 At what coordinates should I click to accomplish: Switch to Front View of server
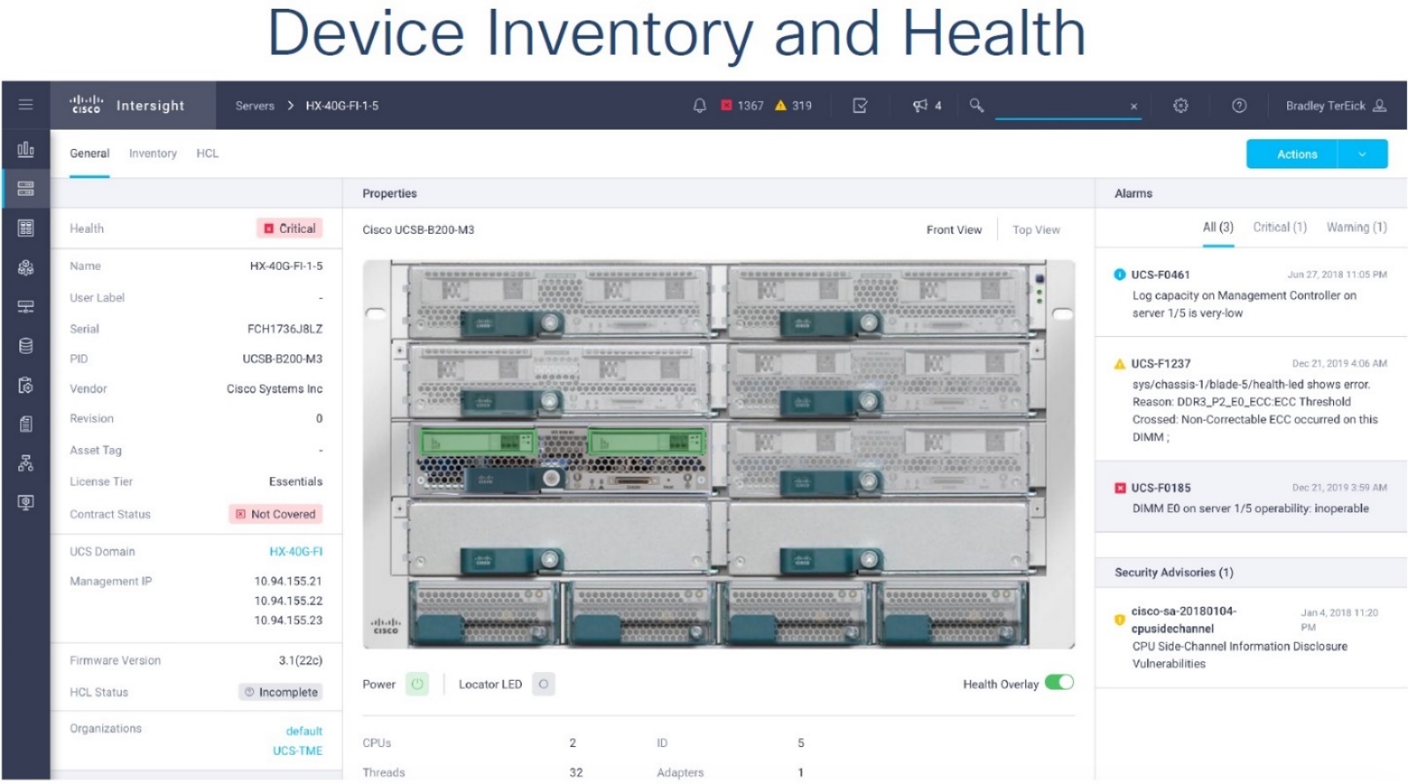click(954, 229)
